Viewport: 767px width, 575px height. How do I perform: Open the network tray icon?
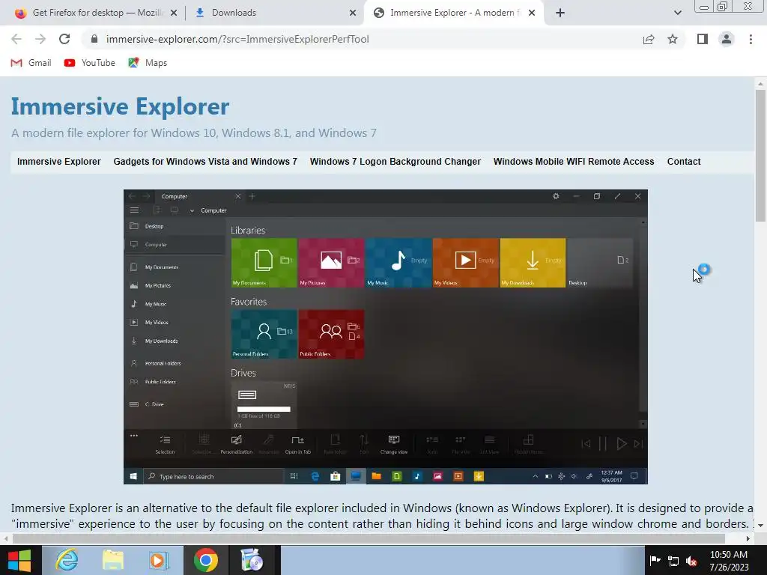tap(673, 561)
